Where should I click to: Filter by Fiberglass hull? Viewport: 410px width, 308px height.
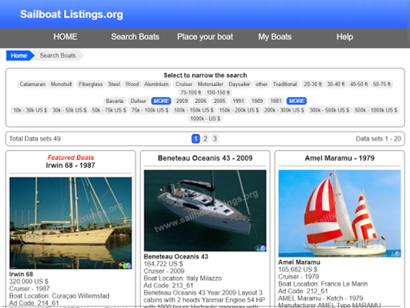[91, 84]
